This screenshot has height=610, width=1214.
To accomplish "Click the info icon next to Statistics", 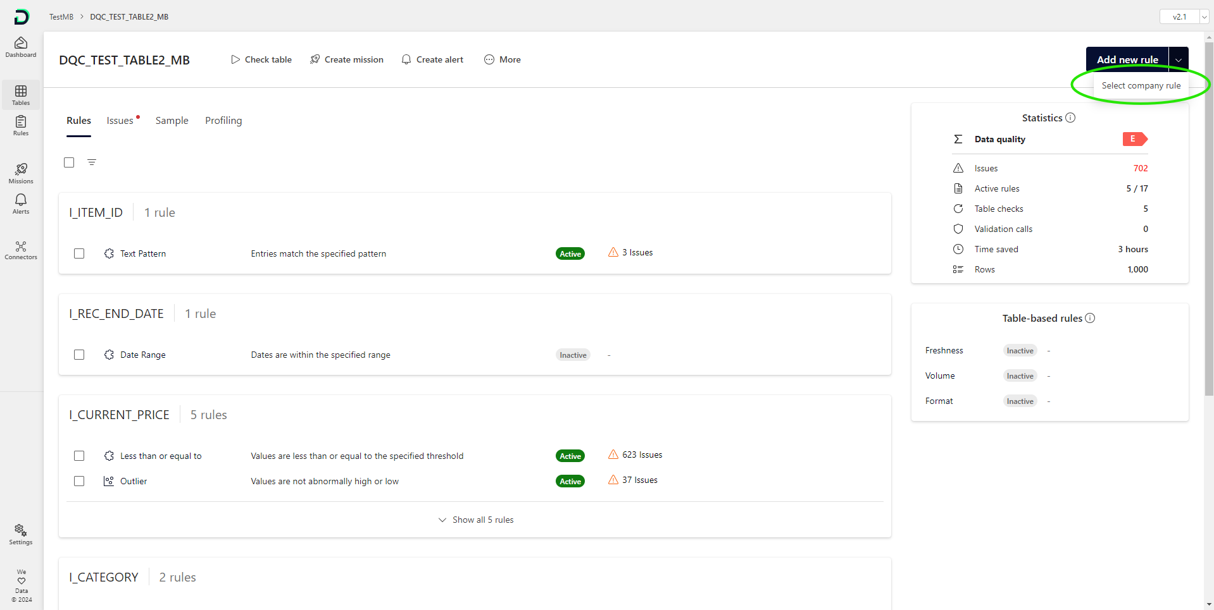I will pyautogui.click(x=1070, y=118).
